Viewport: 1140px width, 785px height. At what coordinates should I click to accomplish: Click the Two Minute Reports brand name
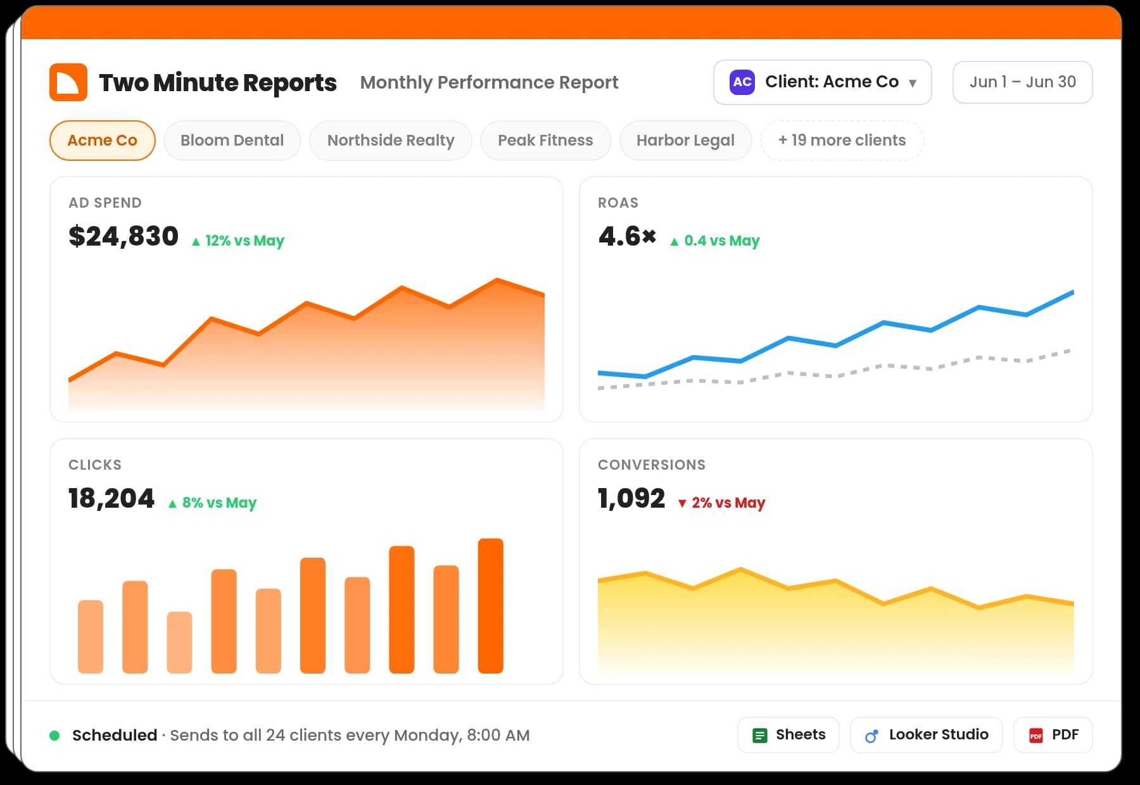218,82
